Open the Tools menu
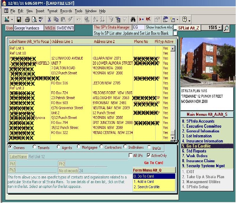236x203 pixels. pyautogui.click(x=78, y=11)
